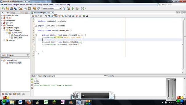Viewport: 186px width, 105px height.
Task: Open Firefox from the taskbar
Action: 29,102
